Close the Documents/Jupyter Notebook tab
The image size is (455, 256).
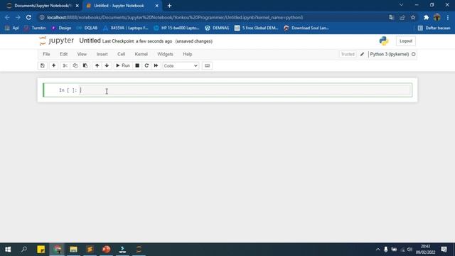point(77,6)
